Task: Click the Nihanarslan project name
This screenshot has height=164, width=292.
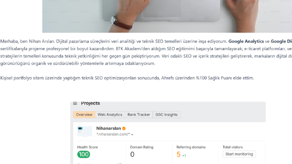Action: 109,128
